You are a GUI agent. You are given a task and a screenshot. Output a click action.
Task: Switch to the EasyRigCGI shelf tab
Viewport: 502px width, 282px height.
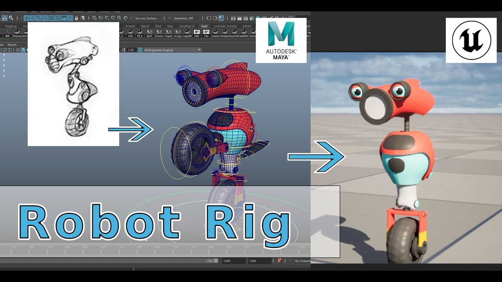coord(187,26)
